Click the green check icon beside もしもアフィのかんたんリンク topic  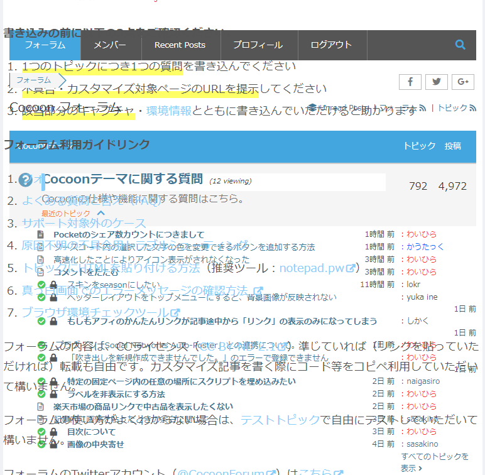click(41, 321)
